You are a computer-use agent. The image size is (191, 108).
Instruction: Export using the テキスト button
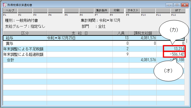133,11
